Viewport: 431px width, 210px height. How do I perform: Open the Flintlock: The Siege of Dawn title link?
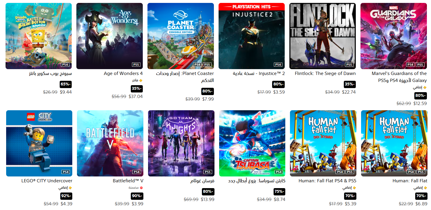(x=325, y=73)
